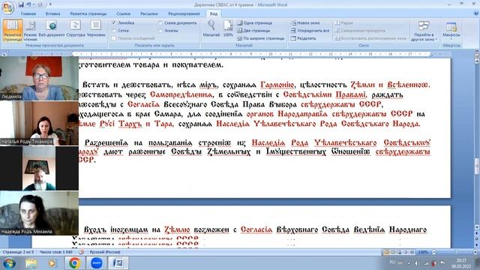Uncheck the Линейка ruler checkbox

(114, 23)
